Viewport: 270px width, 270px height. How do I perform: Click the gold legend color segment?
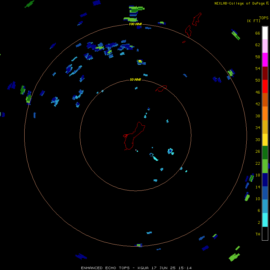(265, 127)
